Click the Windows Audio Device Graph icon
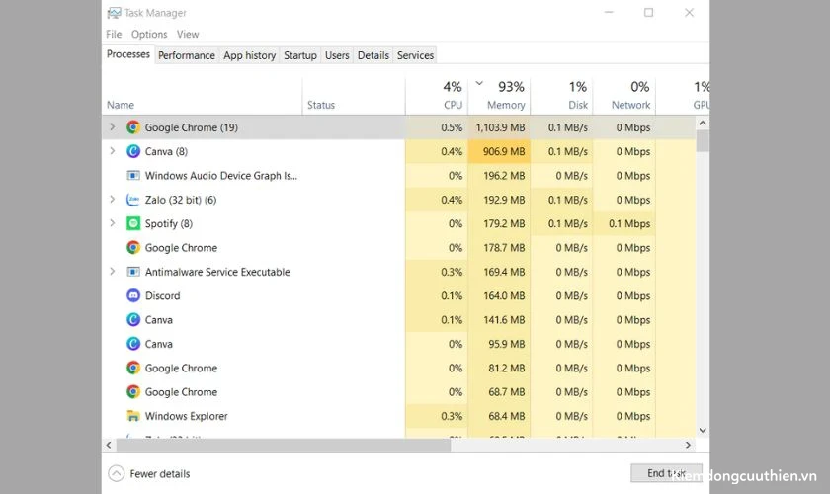830x494 pixels. pyautogui.click(x=133, y=175)
